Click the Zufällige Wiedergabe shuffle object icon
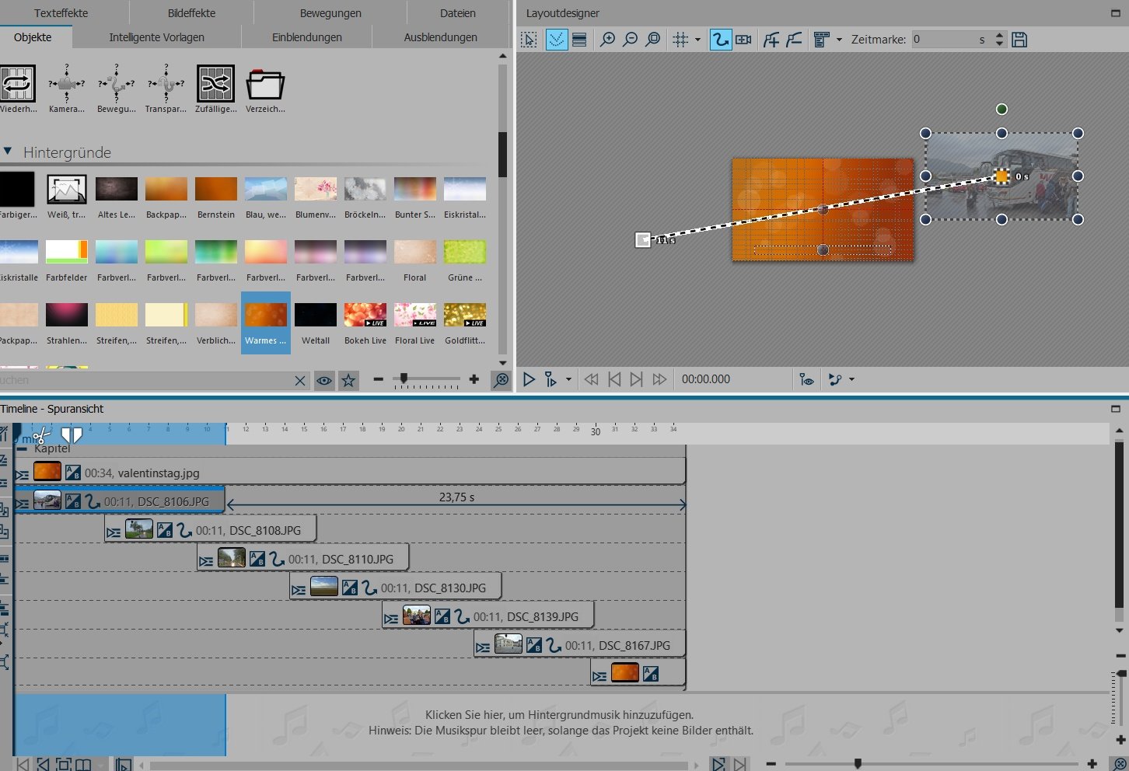The height and width of the screenshot is (771, 1129). click(x=215, y=84)
